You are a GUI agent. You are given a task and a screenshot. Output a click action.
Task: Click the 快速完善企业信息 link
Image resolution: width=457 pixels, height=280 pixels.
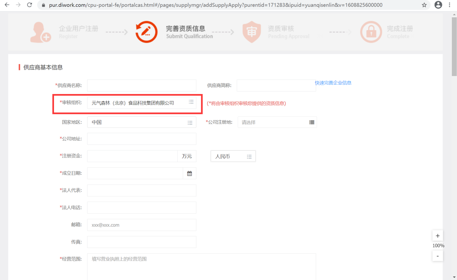(x=333, y=83)
